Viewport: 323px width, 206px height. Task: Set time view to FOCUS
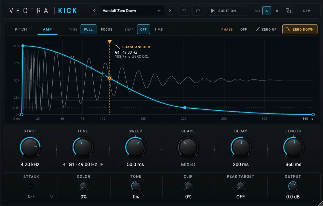106,30
